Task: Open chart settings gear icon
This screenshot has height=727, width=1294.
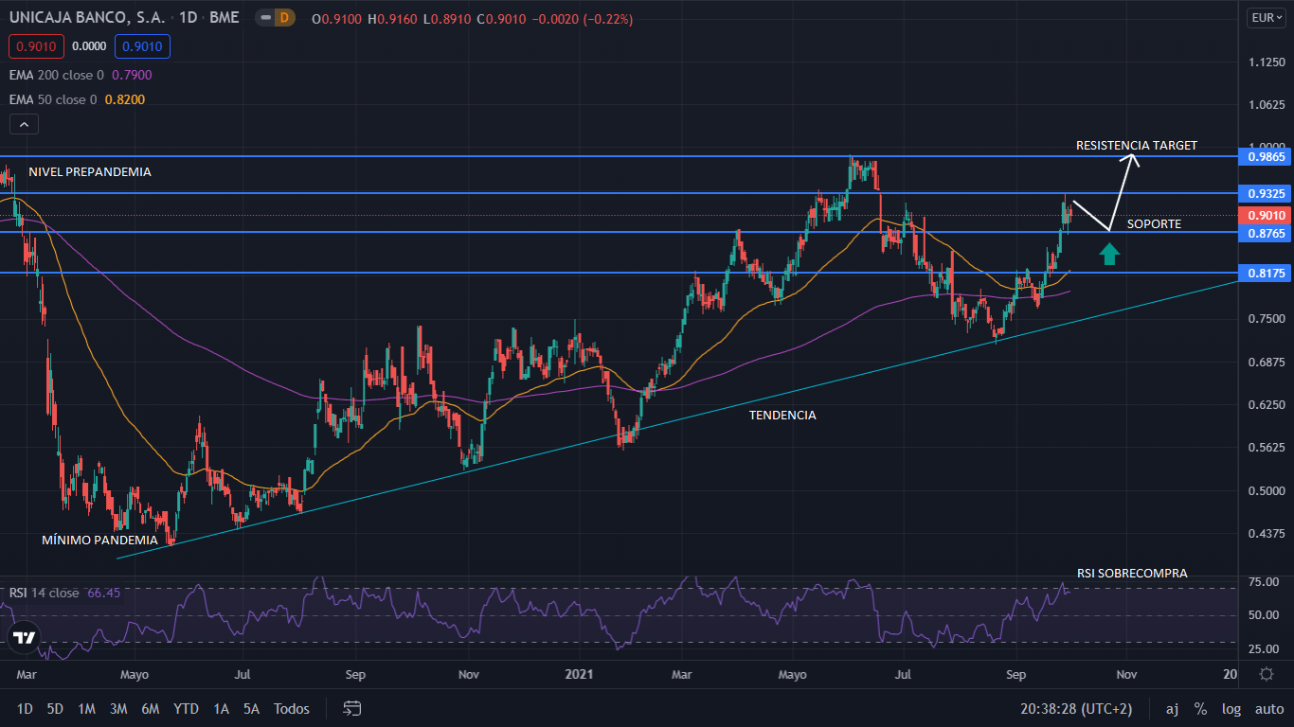Action: [1267, 674]
